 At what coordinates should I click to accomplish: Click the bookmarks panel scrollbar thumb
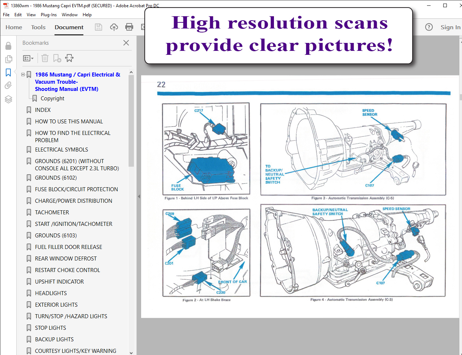point(131,121)
